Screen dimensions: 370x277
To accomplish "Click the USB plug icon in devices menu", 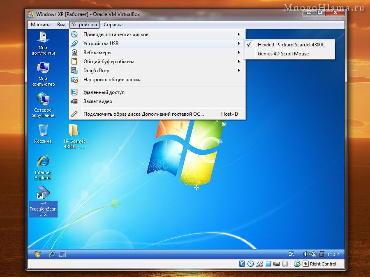I will (x=74, y=43).
